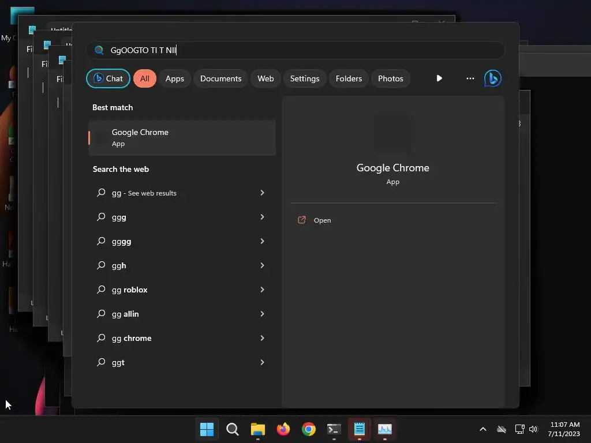This screenshot has height=443, width=591.
Task: Click the search icon beside 'ggg' suggestion
Action: point(101,217)
